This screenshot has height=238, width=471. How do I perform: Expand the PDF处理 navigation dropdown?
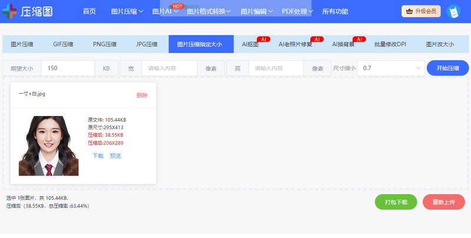click(x=298, y=11)
